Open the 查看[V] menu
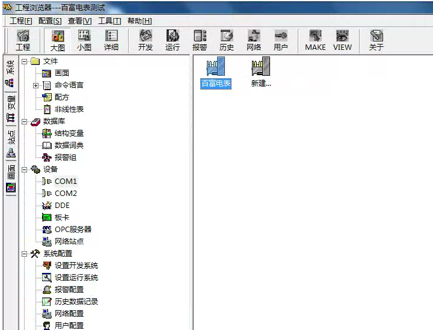The image size is (433, 330). coord(80,21)
